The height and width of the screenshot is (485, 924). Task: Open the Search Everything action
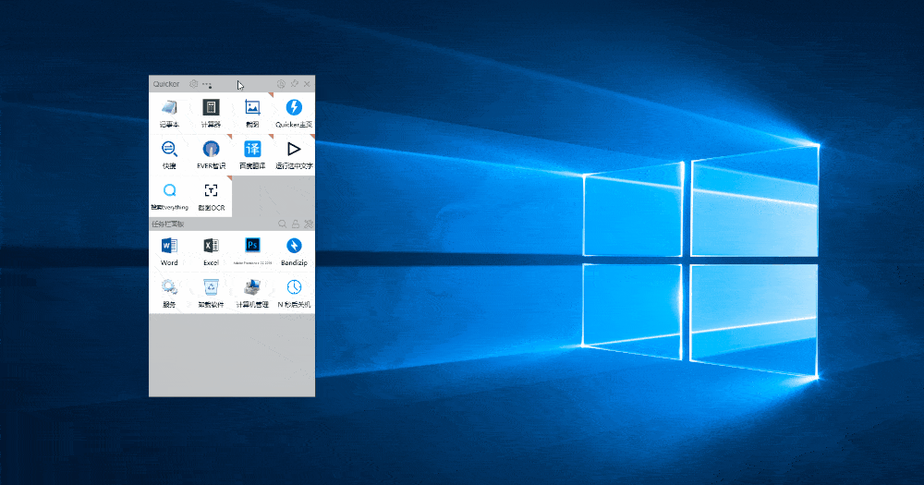[170, 196]
